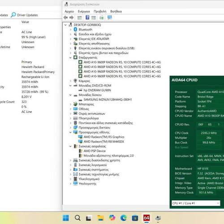Click the 99 % (High Level) battery value
The height and width of the screenshot is (224, 224).
(x=34, y=37)
